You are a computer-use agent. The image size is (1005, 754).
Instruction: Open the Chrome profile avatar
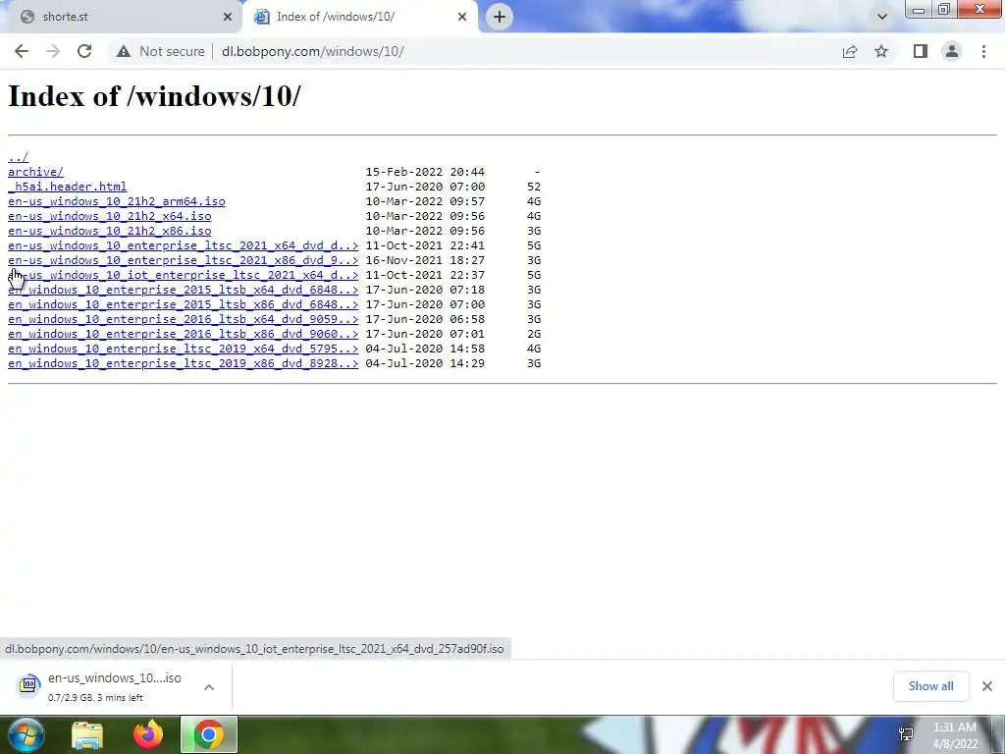click(x=952, y=51)
